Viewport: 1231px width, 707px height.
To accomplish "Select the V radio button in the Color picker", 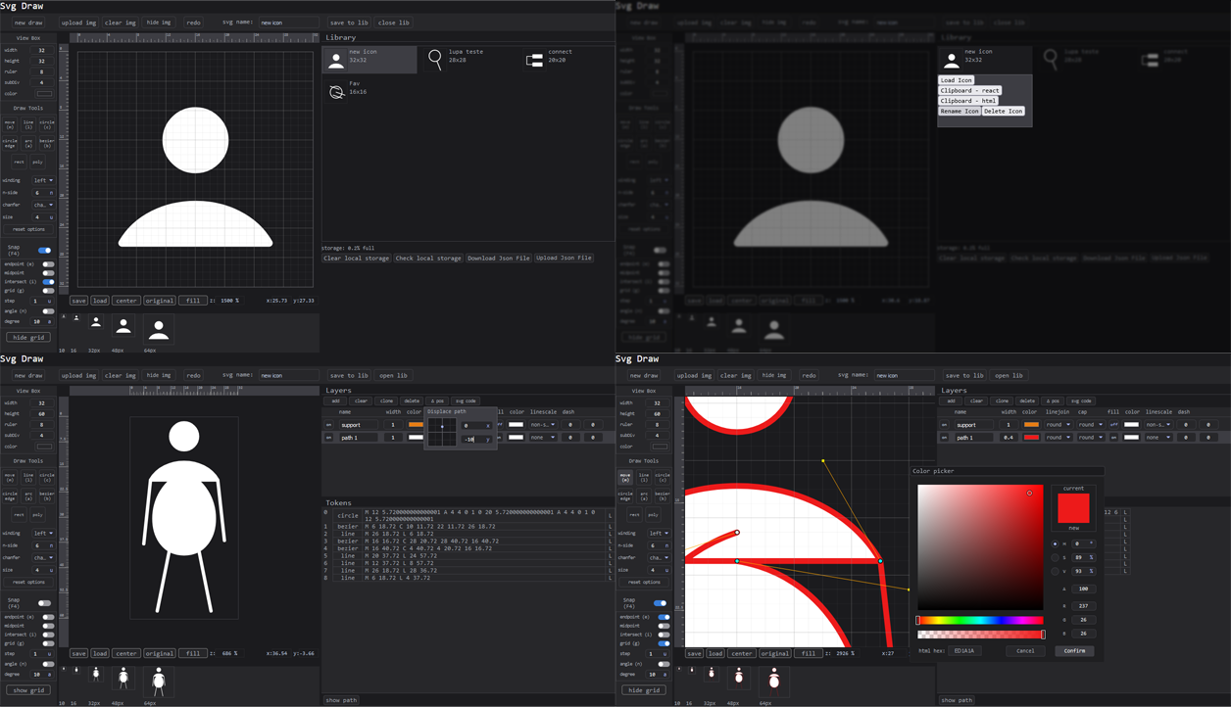I will (1055, 571).
